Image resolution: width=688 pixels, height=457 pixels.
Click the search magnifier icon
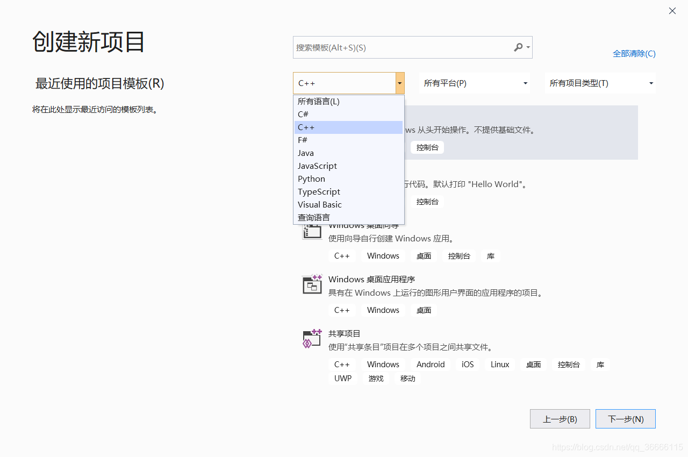pyautogui.click(x=518, y=47)
